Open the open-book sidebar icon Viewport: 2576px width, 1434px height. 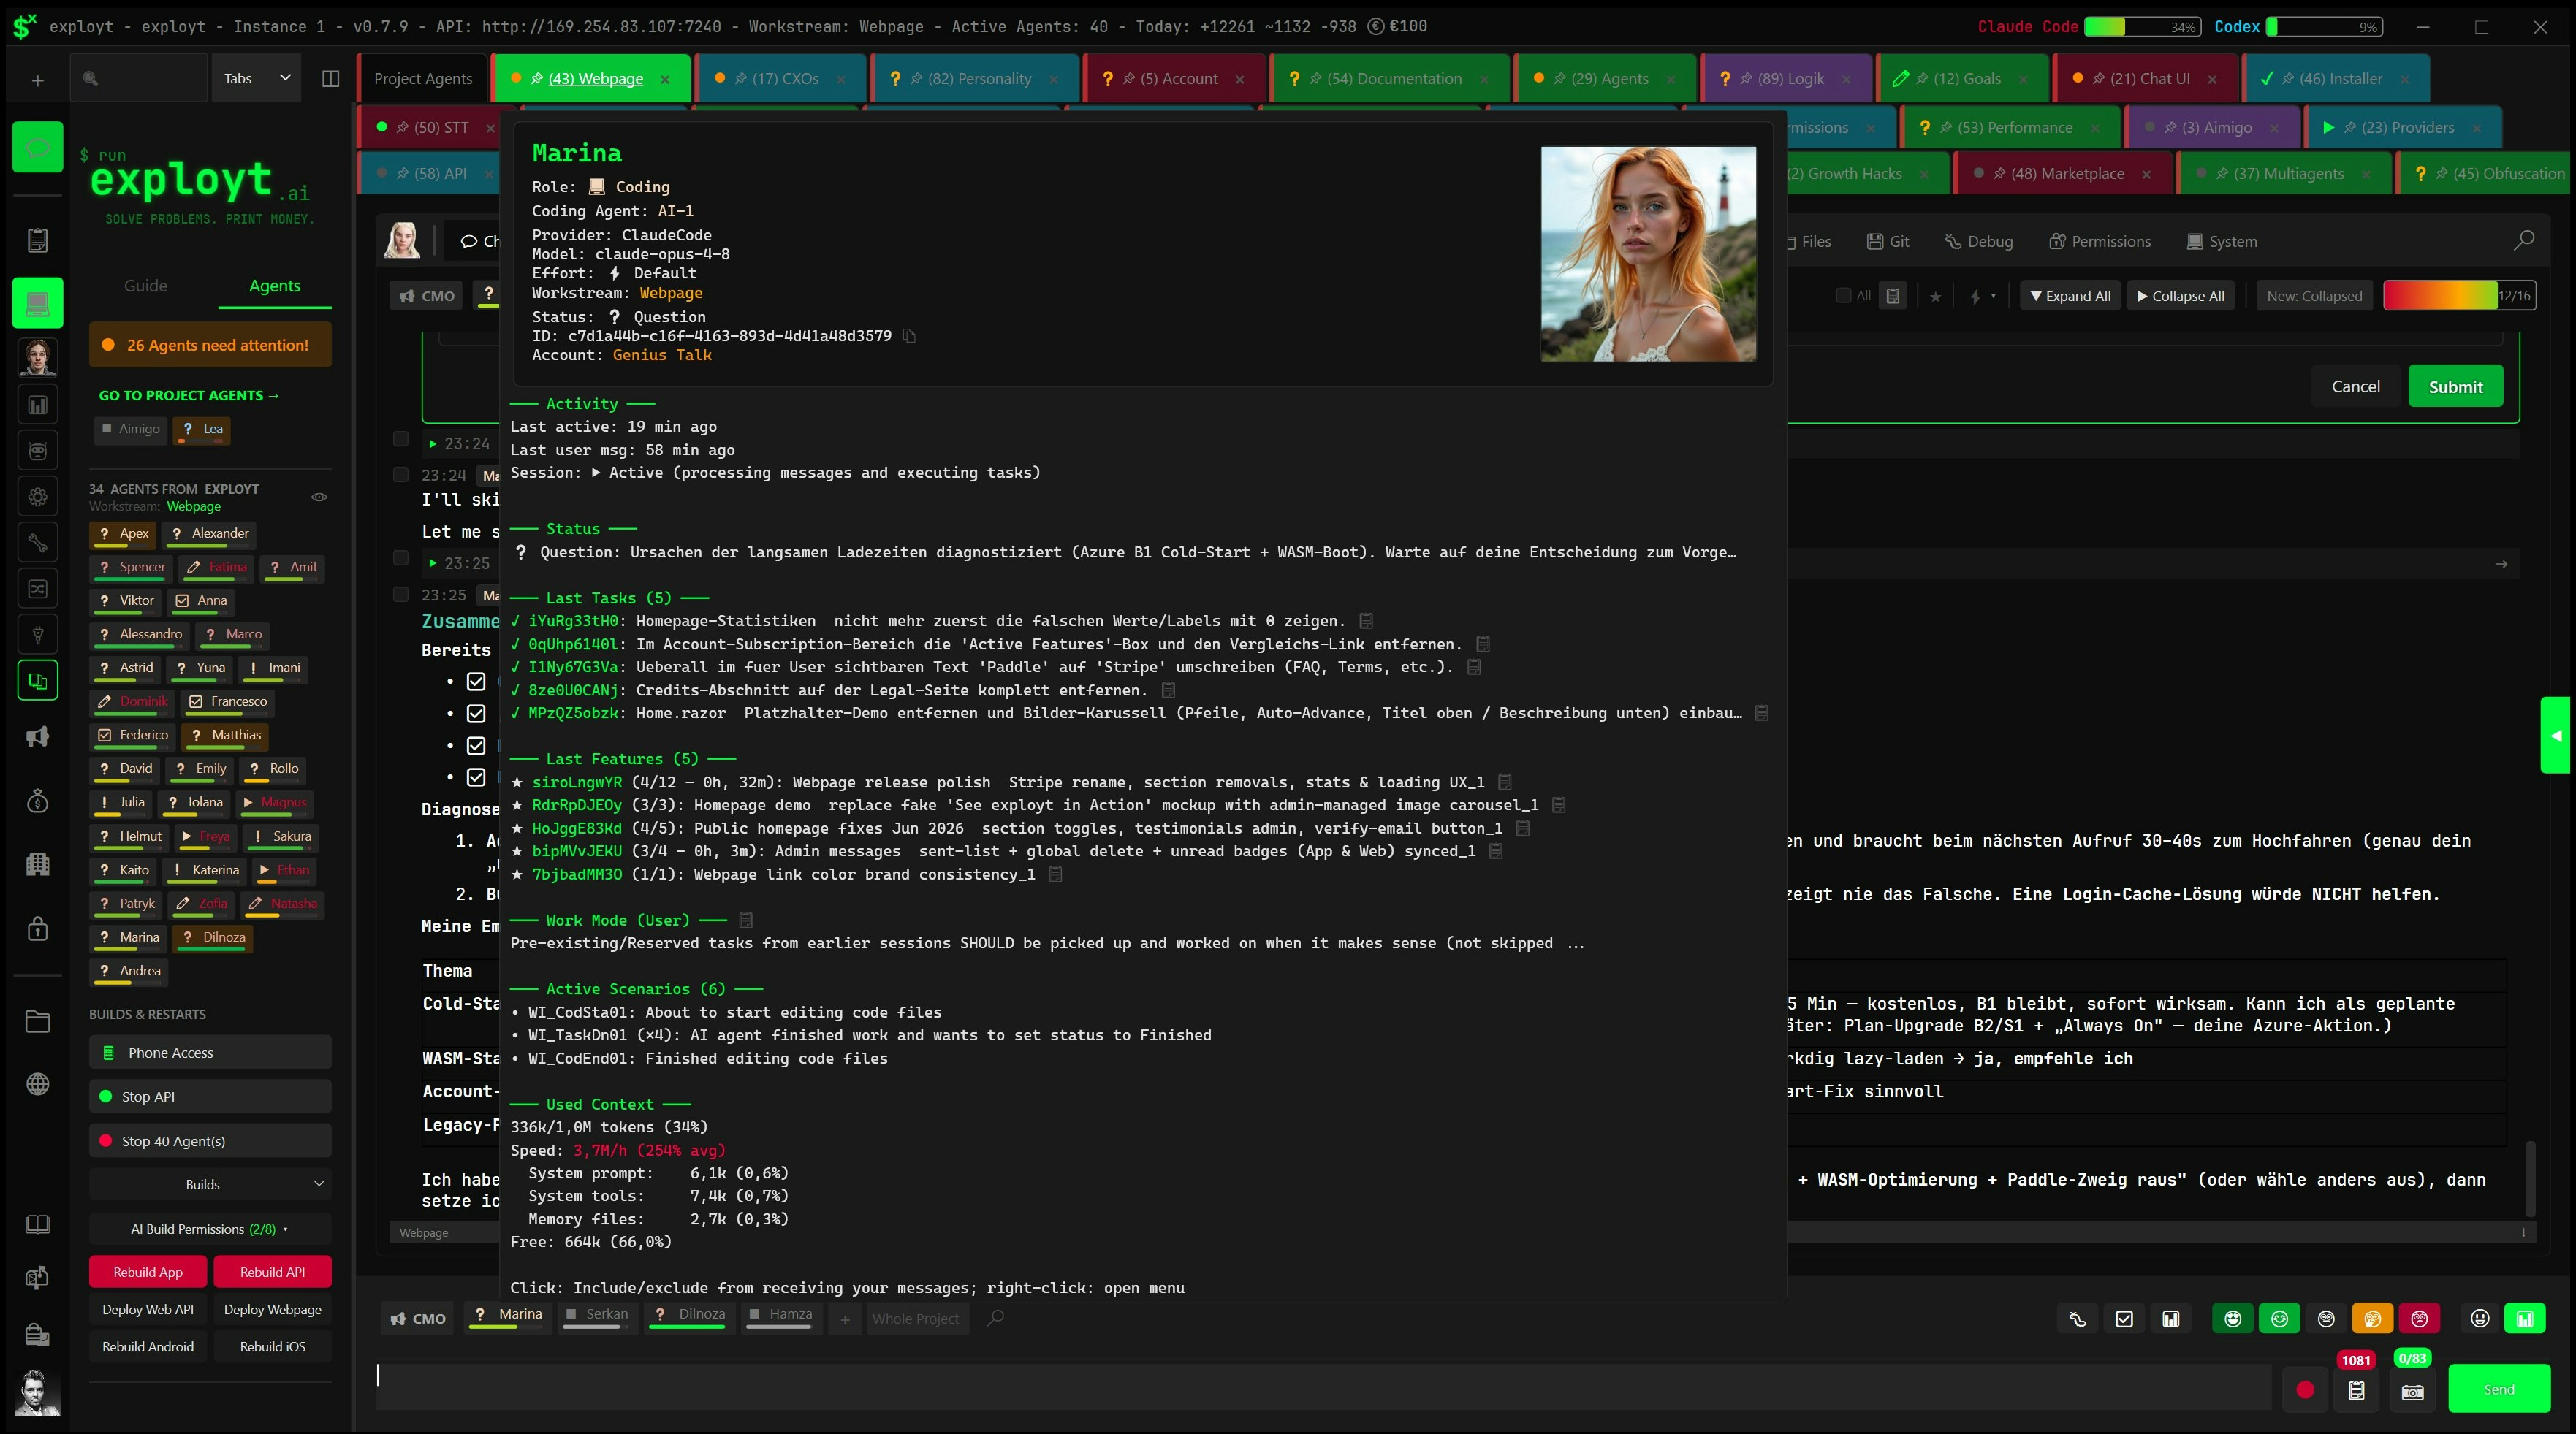click(38, 1225)
